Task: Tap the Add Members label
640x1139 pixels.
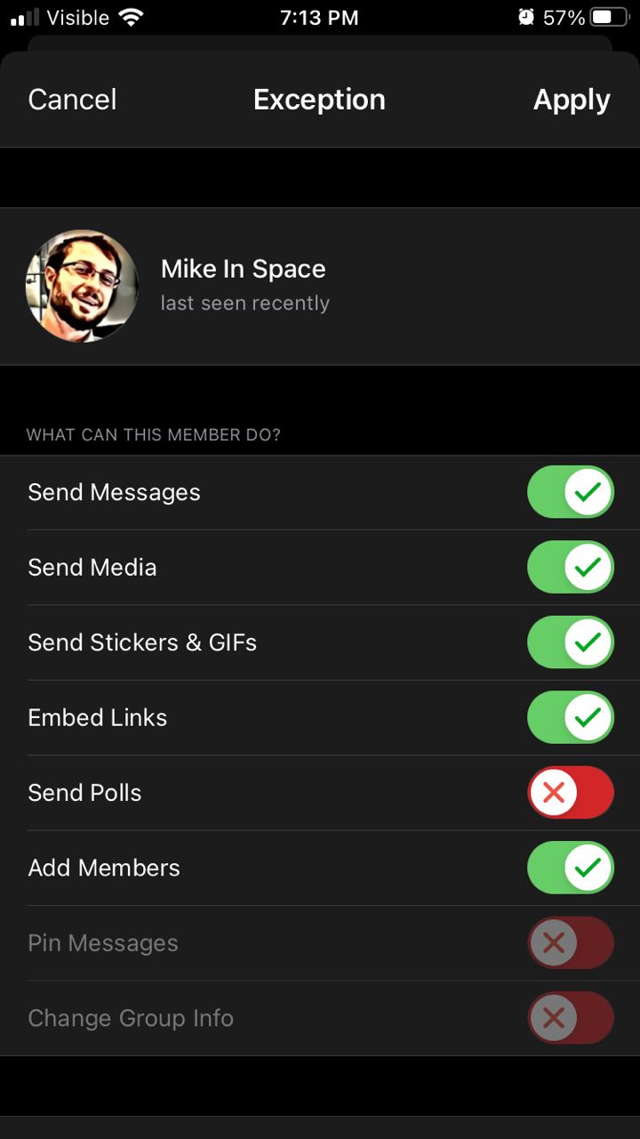Action: (x=104, y=868)
